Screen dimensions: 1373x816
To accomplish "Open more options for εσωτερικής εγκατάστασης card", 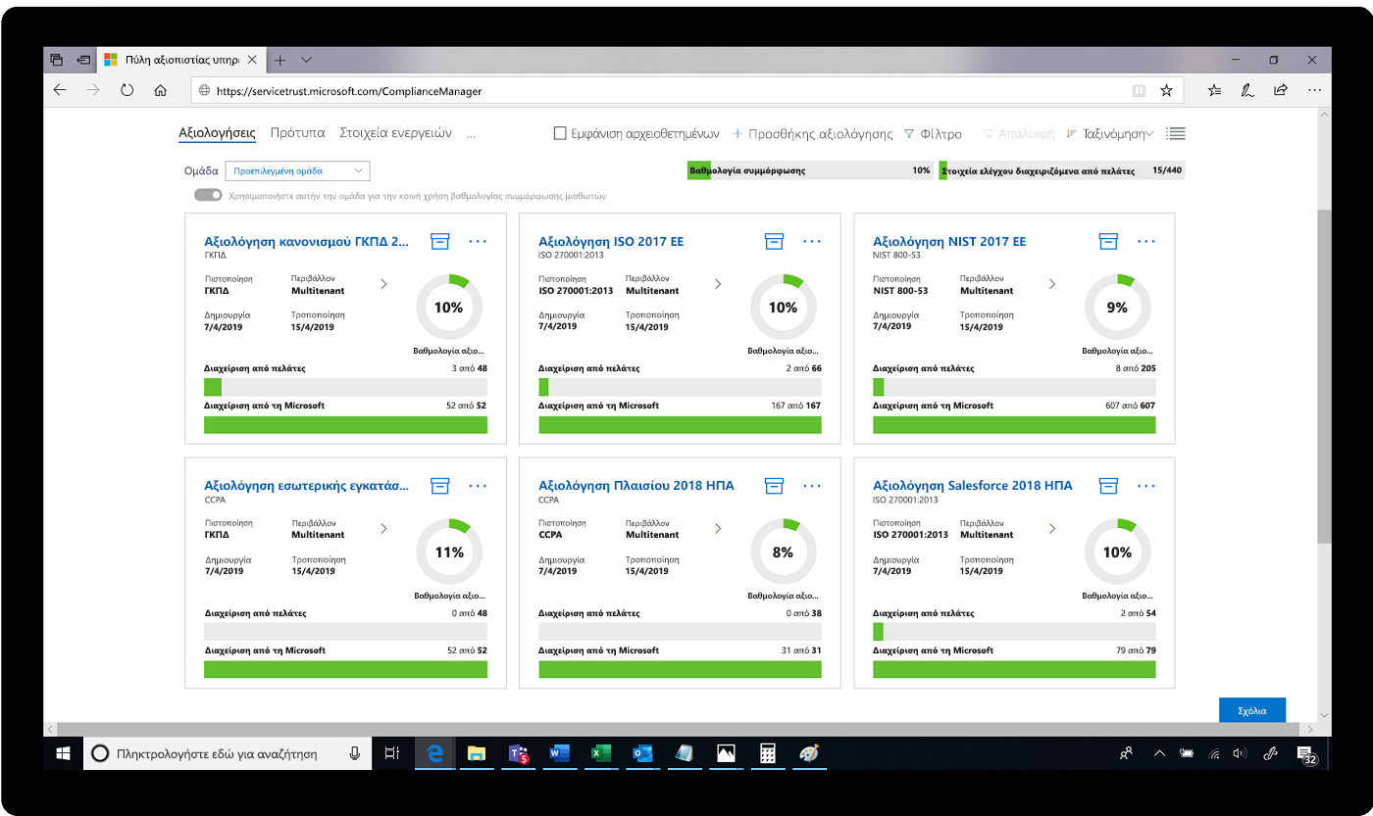I will 478,486.
